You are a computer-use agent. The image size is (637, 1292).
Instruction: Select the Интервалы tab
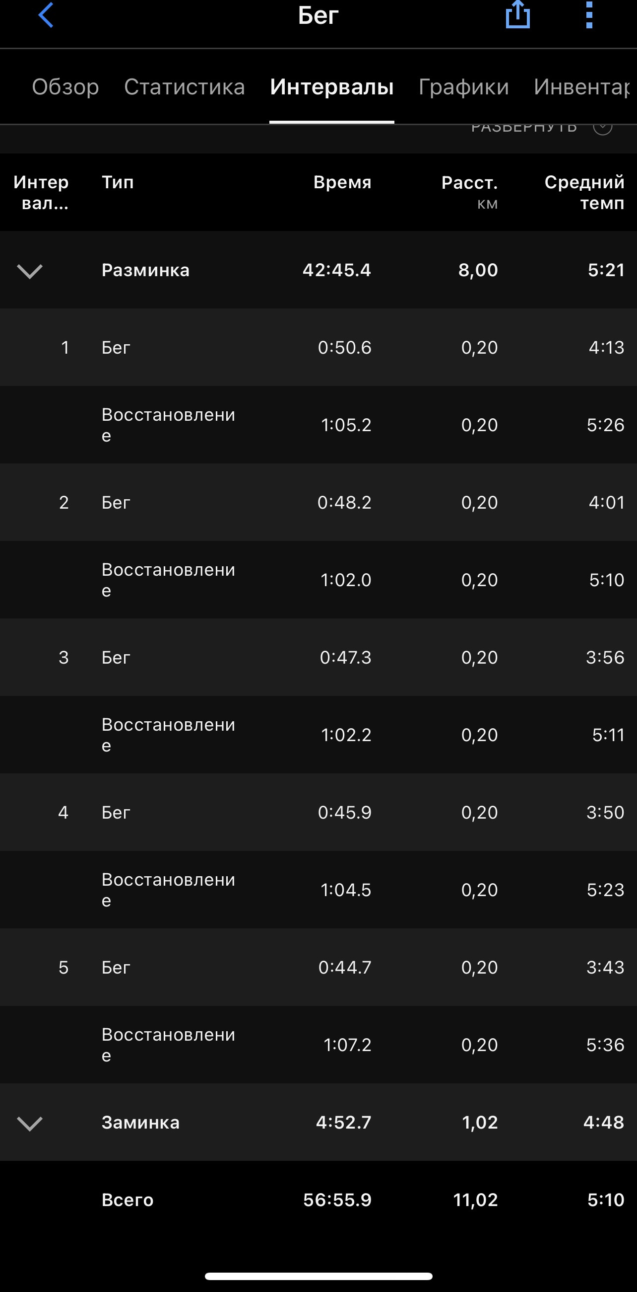pyautogui.click(x=332, y=87)
